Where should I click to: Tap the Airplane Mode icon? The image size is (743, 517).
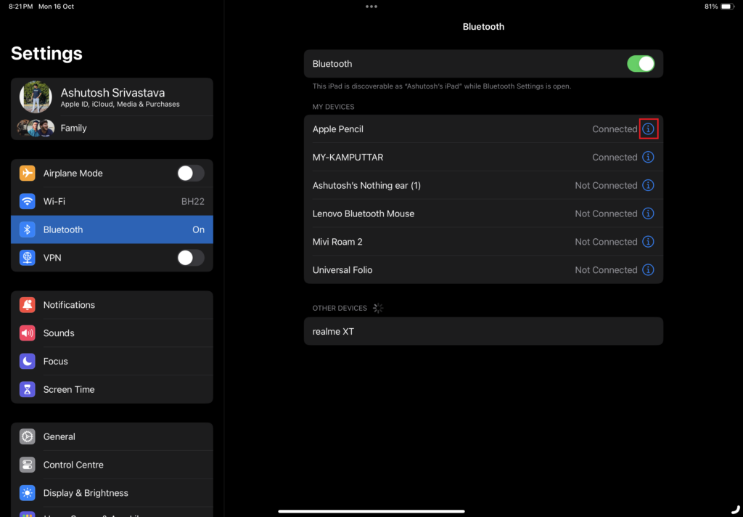click(27, 173)
